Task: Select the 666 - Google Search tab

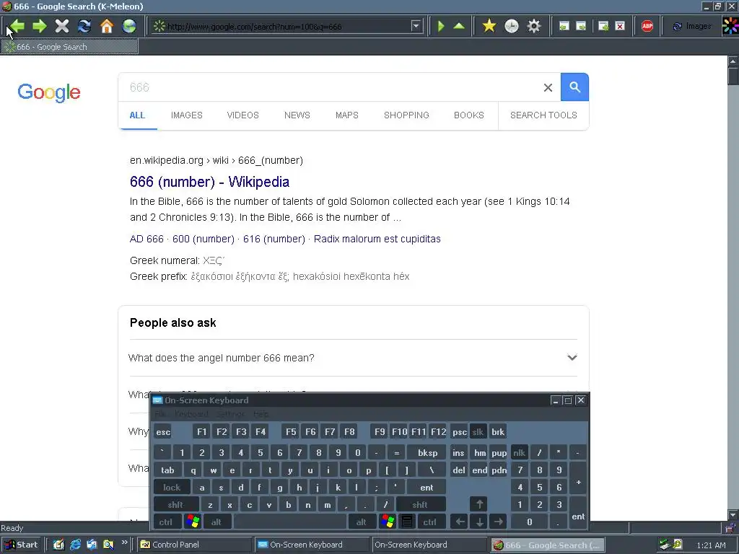Action: coord(69,47)
